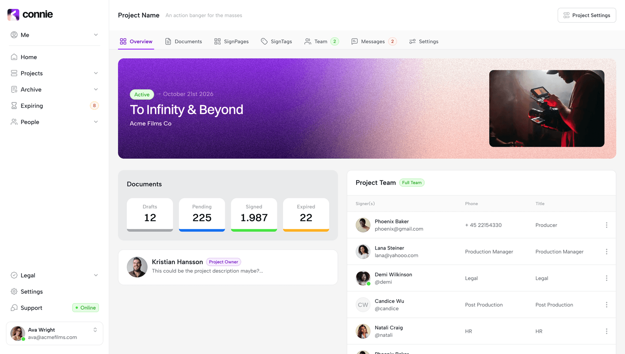
Task: Open the Pending documents card
Action: click(202, 215)
